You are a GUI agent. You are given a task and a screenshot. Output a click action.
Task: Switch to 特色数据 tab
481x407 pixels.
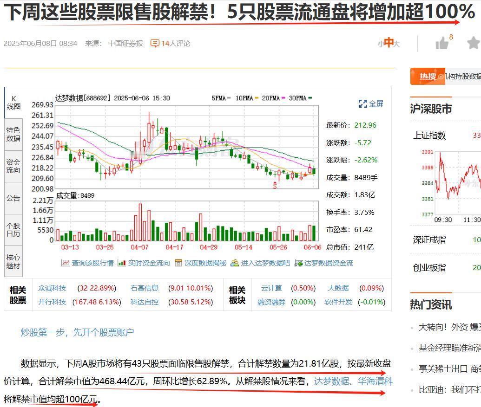point(13,134)
